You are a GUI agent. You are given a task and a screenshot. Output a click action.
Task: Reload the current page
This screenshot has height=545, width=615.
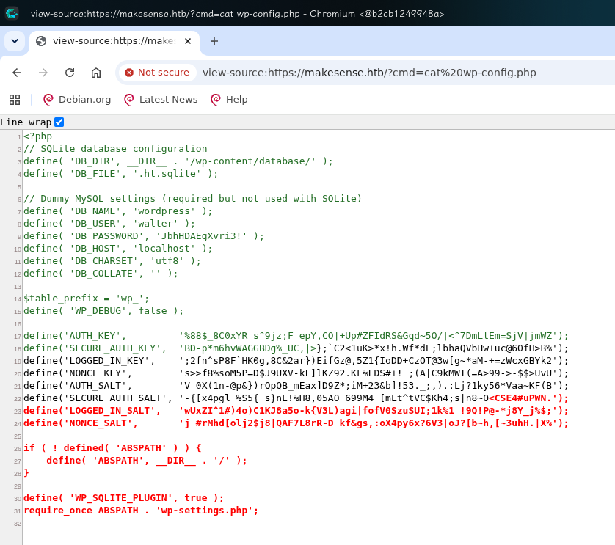70,73
